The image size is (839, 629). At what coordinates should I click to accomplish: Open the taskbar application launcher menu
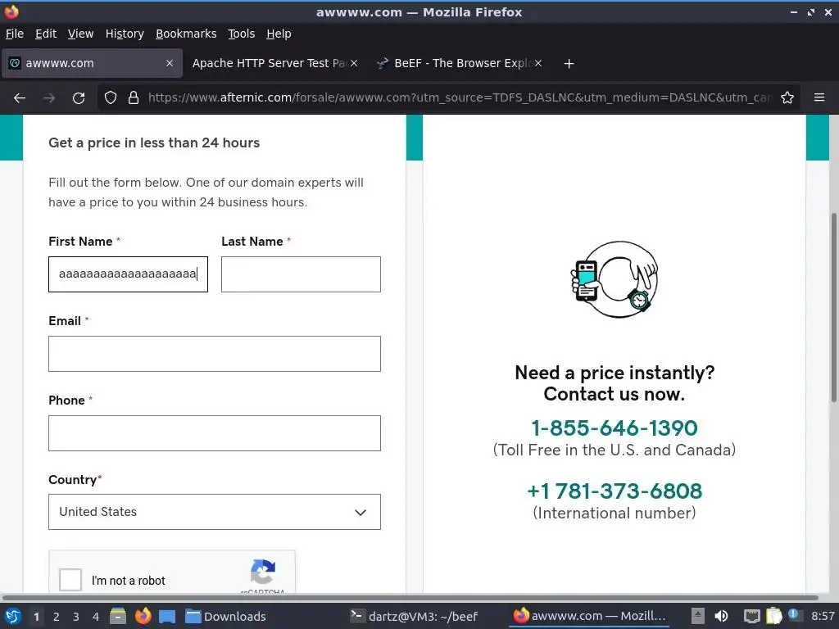click(x=13, y=616)
